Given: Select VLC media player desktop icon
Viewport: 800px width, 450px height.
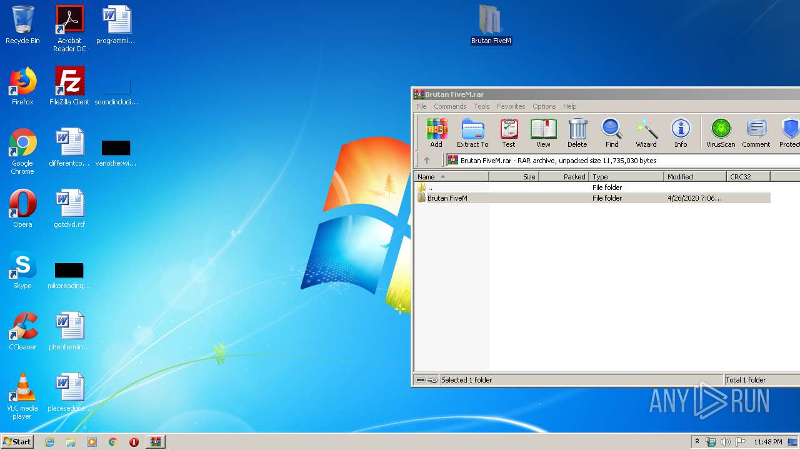Looking at the screenshot, I should pos(22,396).
